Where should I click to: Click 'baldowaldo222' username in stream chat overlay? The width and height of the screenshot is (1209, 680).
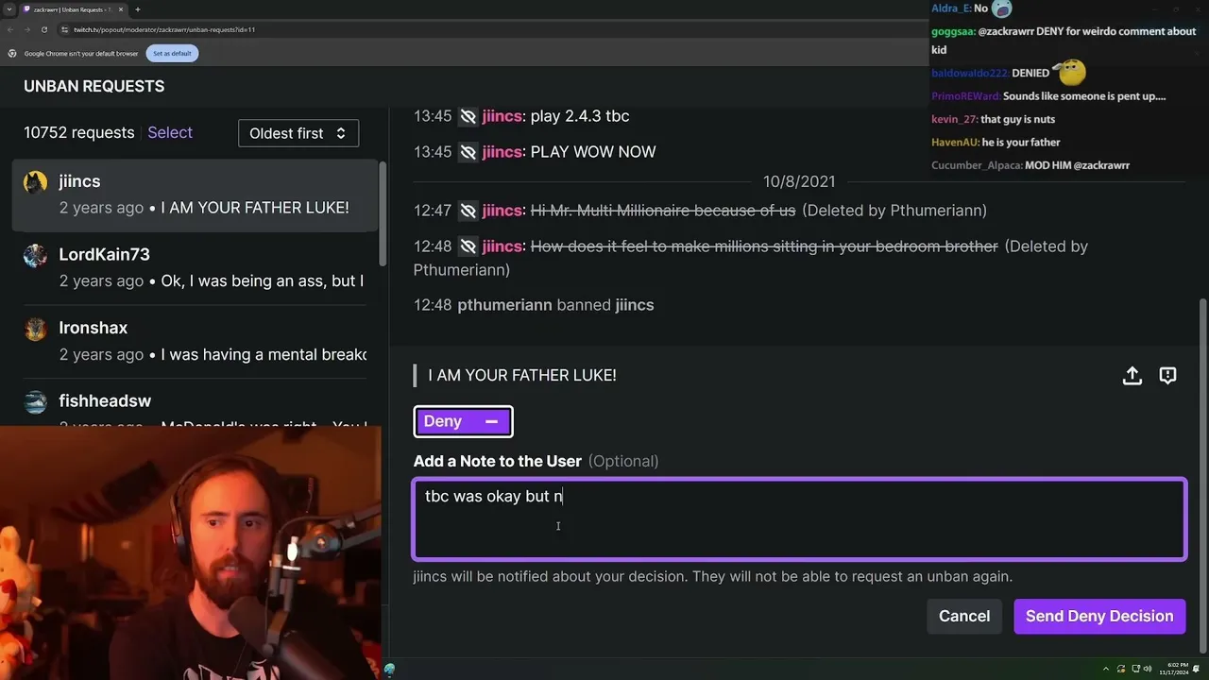pos(970,74)
